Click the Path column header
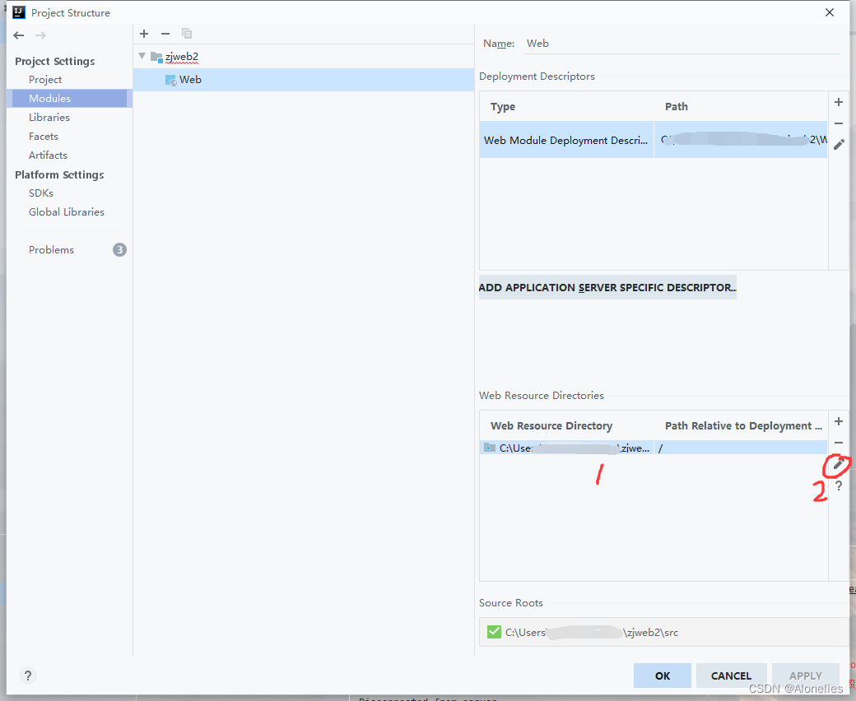856x701 pixels. (x=677, y=107)
